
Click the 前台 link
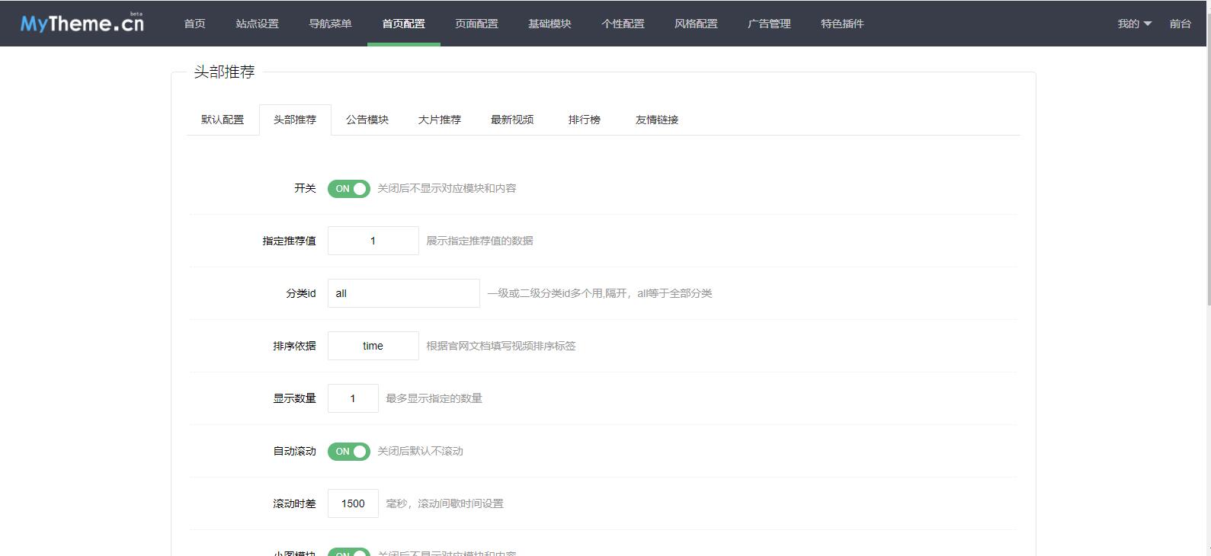pyautogui.click(x=1180, y=24)
